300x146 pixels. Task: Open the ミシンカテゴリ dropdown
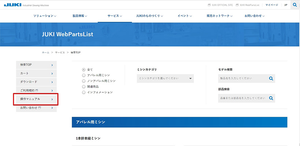[165, 78]
